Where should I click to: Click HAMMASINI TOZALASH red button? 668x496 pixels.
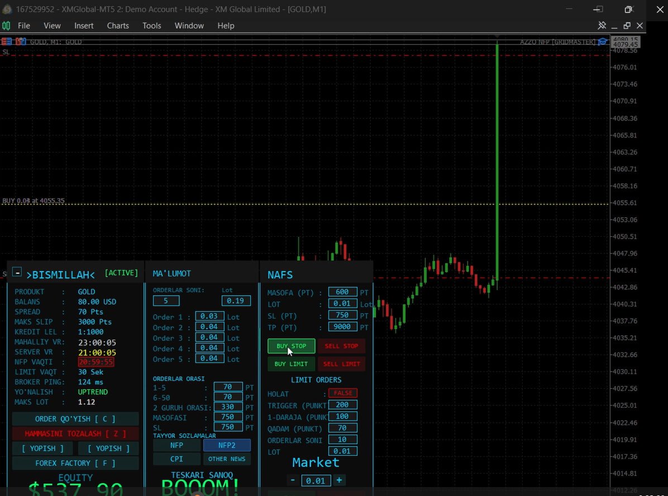click(75, 433)
